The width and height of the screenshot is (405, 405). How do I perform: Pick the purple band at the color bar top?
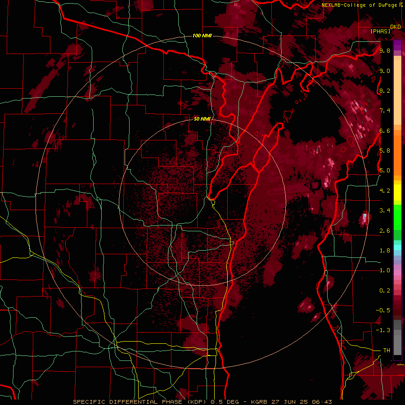tap(398, 45)
